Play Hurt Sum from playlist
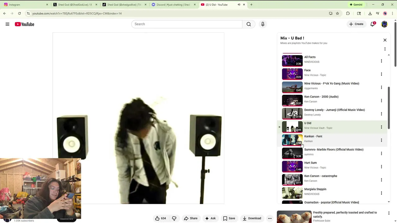Screen dimensions: 397x223 [x=292, y=167]
